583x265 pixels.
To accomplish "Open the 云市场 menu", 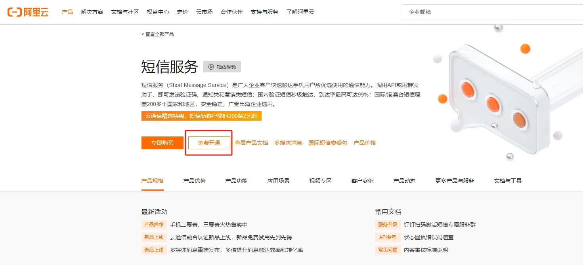I will pos(204,12).
